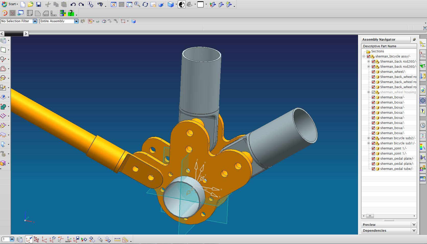Expand the Preview section chevron

[414, 225]
